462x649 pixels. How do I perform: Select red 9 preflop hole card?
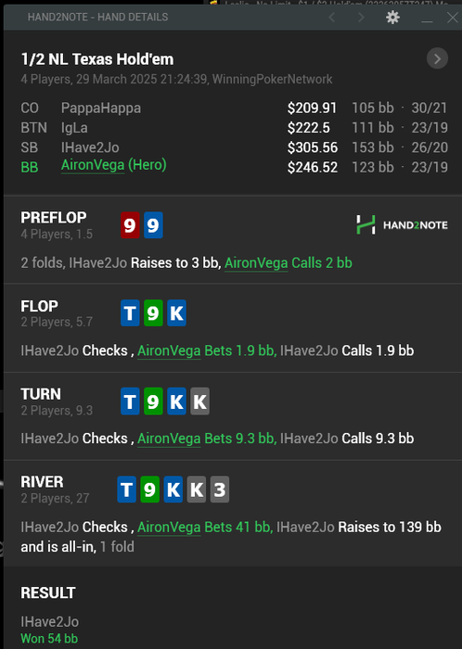(x=130, y=224)
